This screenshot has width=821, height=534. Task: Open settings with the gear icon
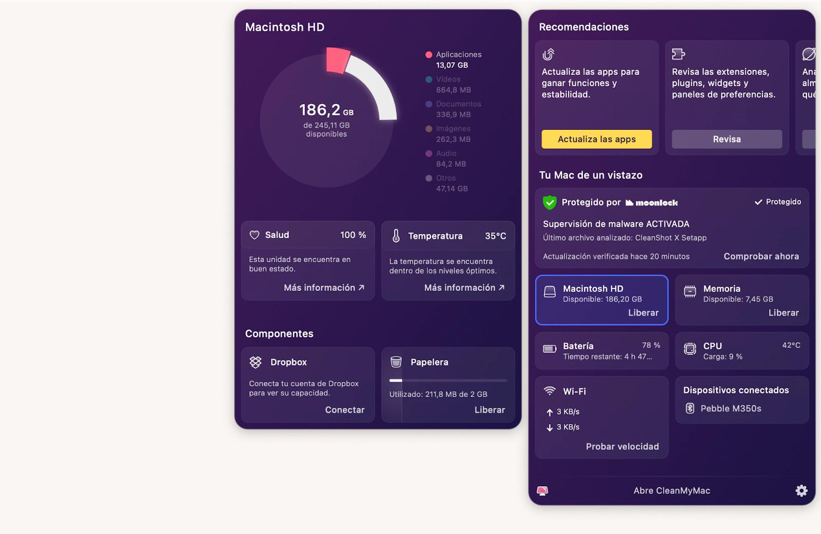coord(801,491)
